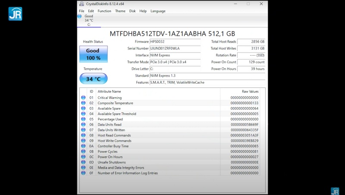Click the CrystalDiskInfo title bar app icon

coord(82,4)
